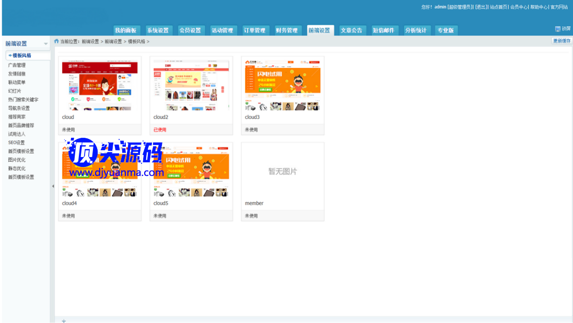Click the plus icon at bottom left
This screenshot has height=323, width=573.
[x=64, y=320]
